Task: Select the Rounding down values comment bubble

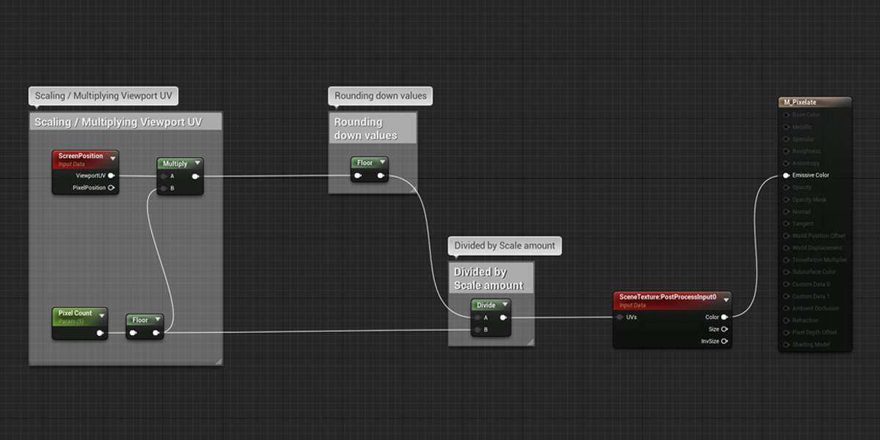Action: click(380, 95)
